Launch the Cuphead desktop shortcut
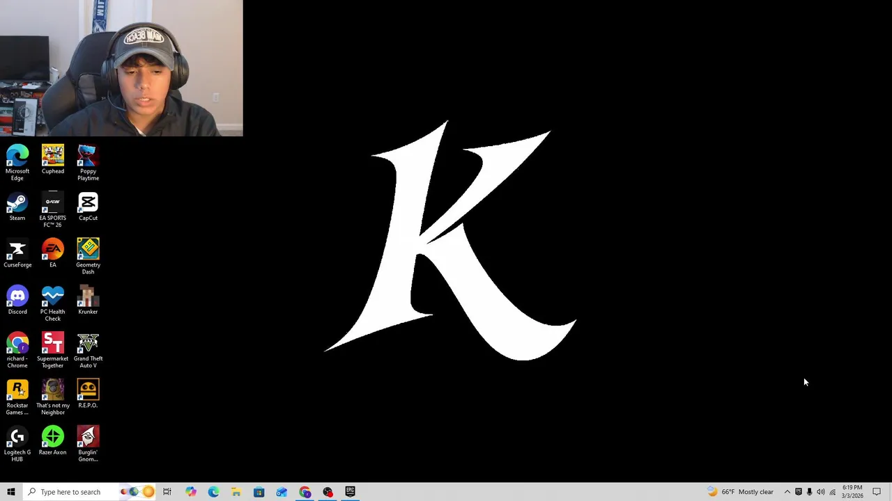The image size is (892, 501). pyautogui.click(x=53, y=159)
